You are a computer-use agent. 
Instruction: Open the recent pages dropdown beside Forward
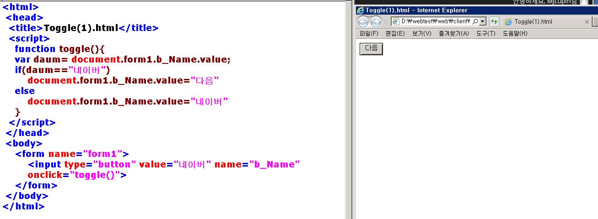[386, 22]
